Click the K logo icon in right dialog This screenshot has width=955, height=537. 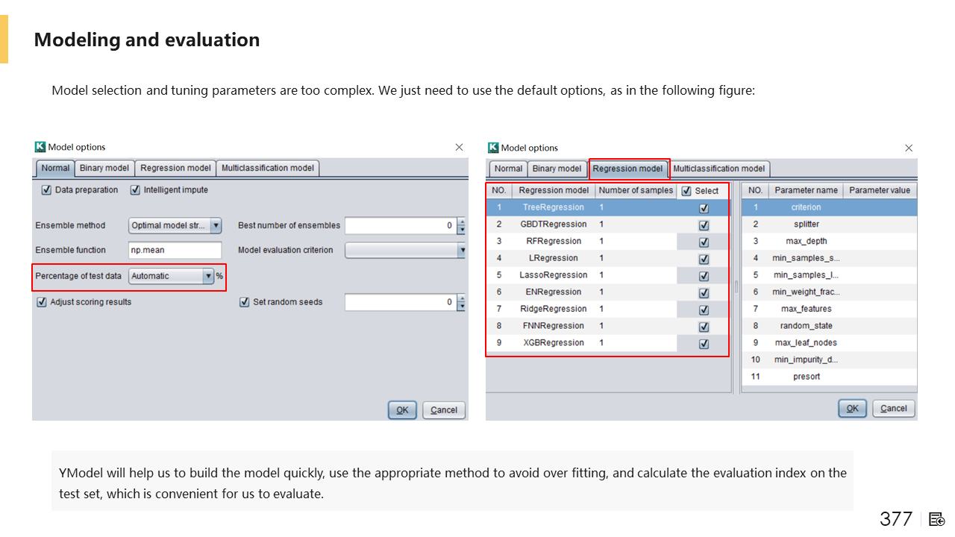coord(492,148)
